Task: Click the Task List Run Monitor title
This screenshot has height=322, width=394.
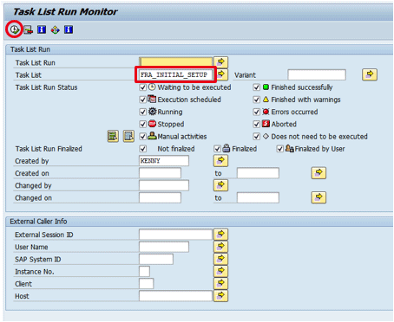Action: (65, 12)
